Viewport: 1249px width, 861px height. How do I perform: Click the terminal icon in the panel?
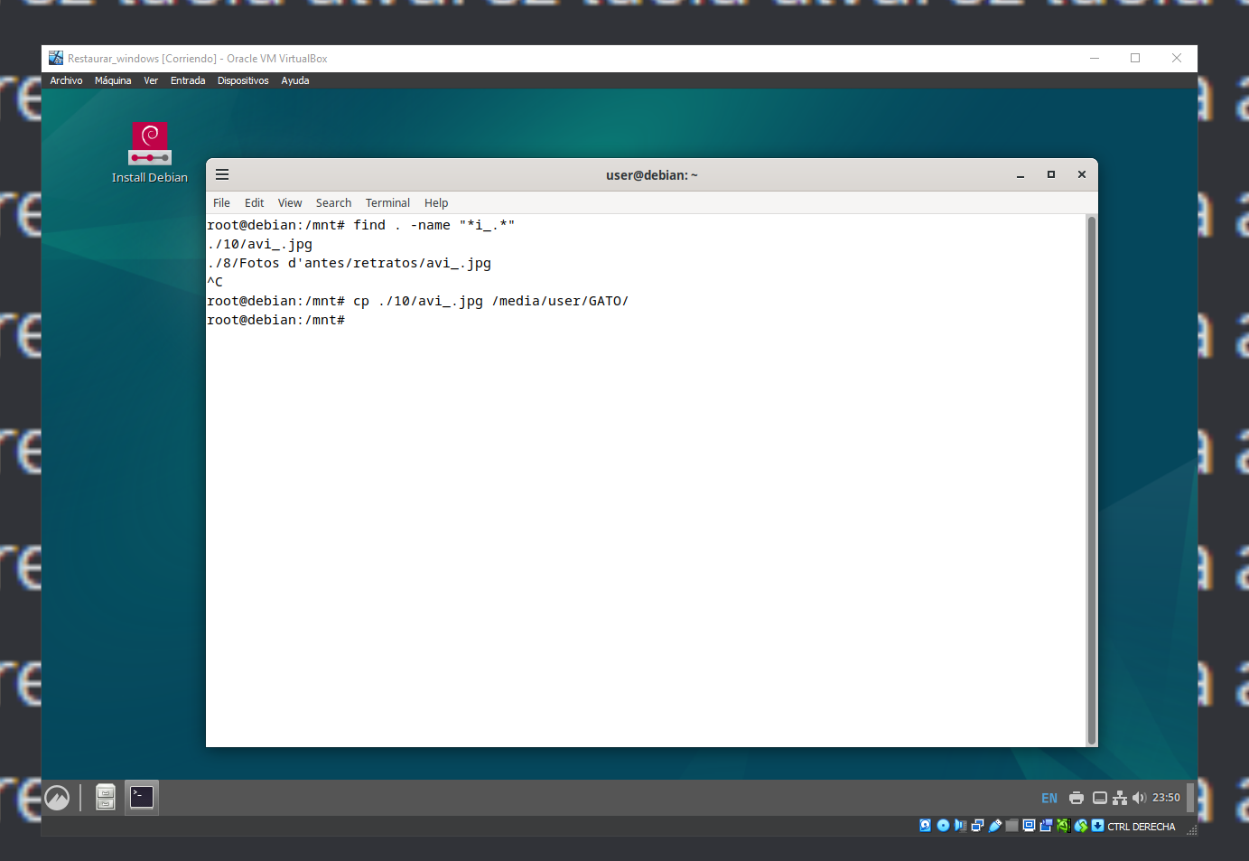(x=142, y=797)
